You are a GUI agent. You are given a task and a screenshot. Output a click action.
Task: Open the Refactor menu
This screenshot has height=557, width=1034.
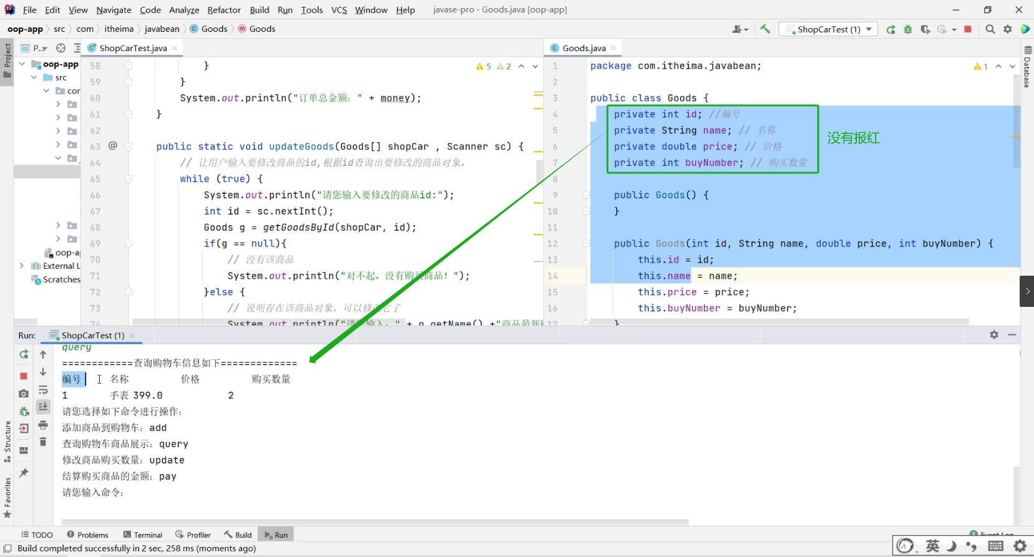(x=224, y=10)
